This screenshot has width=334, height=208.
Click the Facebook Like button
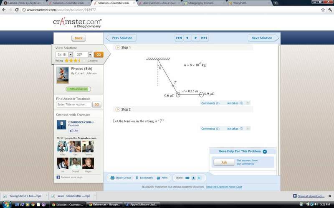(x=74, y=131)
